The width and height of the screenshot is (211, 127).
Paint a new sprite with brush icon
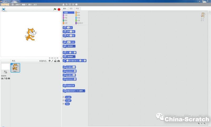[52, 61]
